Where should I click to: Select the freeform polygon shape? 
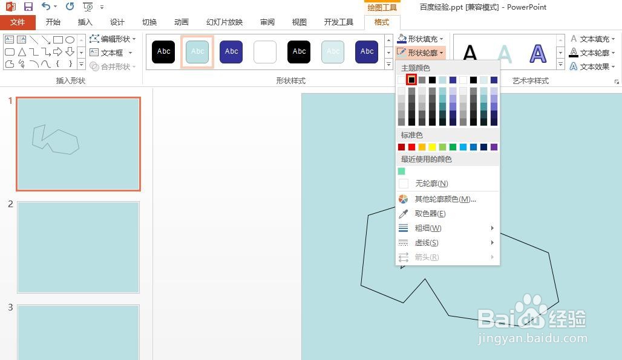coord(10,64)
